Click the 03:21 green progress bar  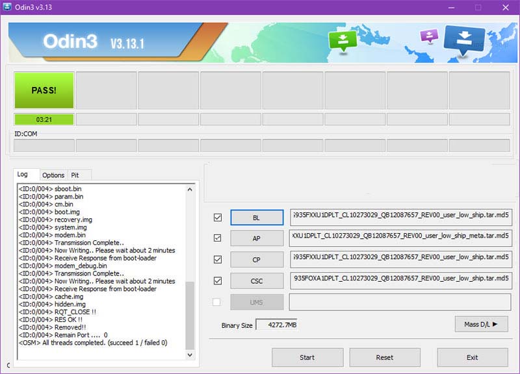point(44,119)
